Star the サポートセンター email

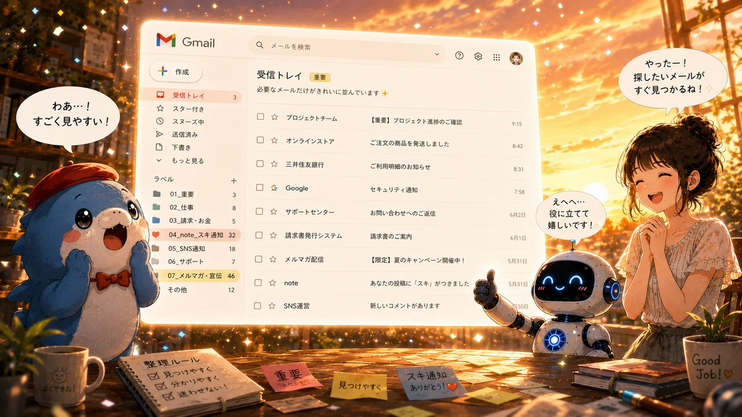point(274,211)
